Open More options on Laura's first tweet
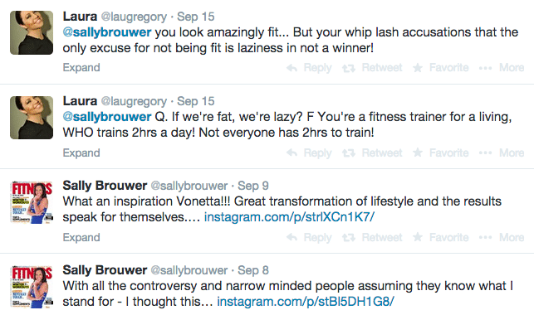 click(x=502, y=68)
